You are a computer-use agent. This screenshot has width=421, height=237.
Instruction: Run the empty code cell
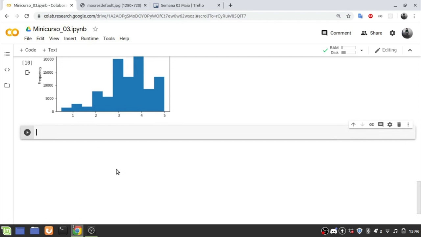click(27, 132)
